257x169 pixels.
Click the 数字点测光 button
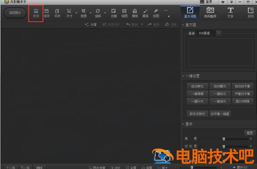(x=197, y=114)
